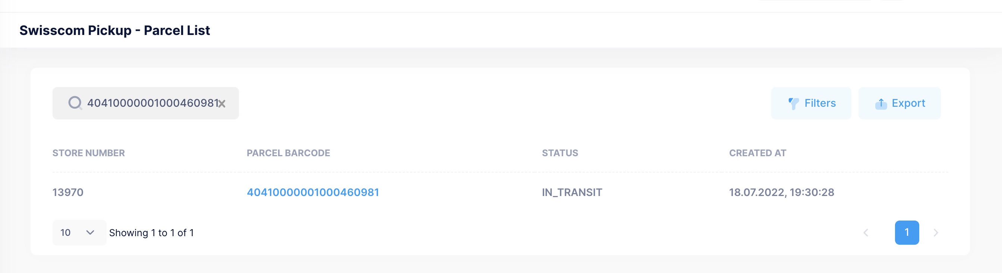Export the parcel list
Image resolution: width=1002 pixels, height=273 pixels.
[x=899, y=103]
